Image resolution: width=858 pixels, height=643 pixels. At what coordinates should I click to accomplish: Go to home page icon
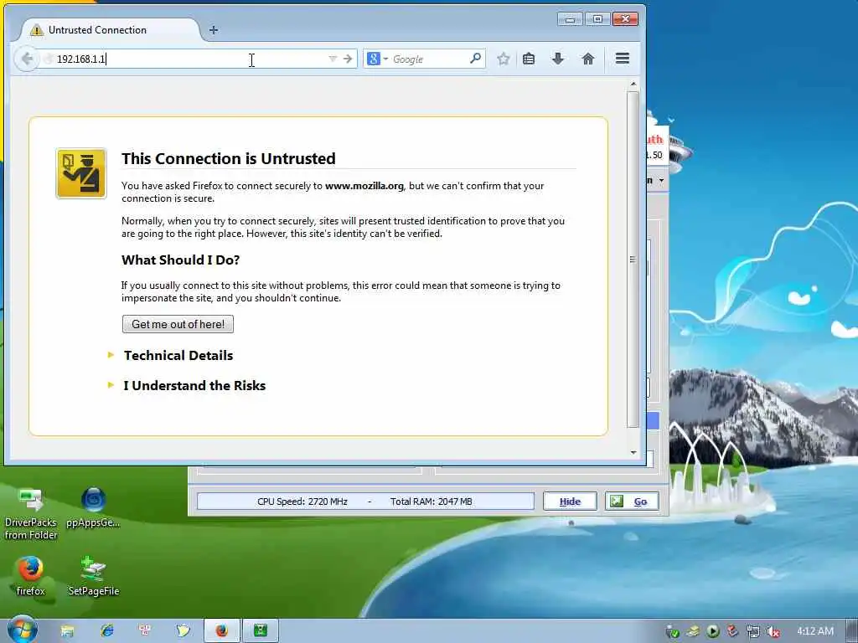[587, 59]
